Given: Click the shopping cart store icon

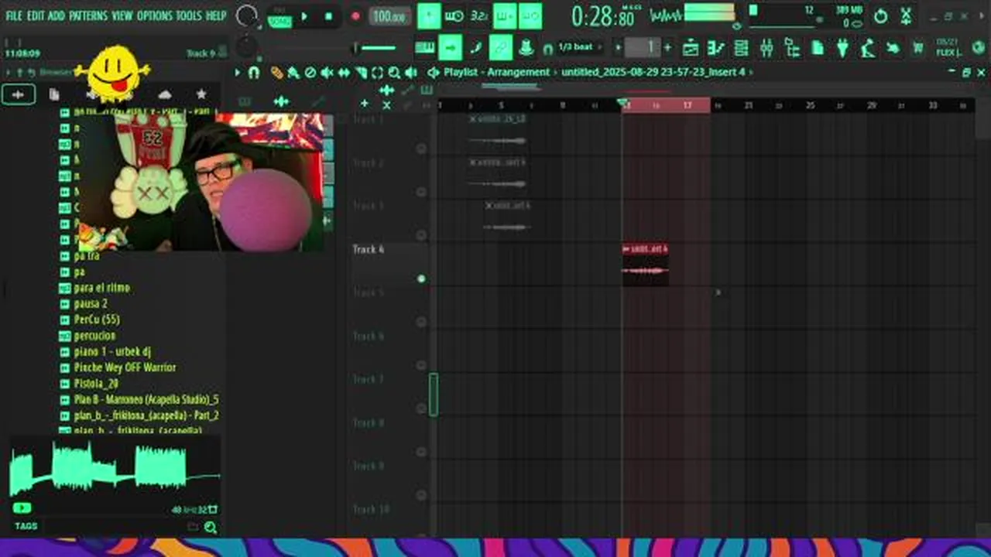Looking at the screenshot, I should [x=918, y=48].
